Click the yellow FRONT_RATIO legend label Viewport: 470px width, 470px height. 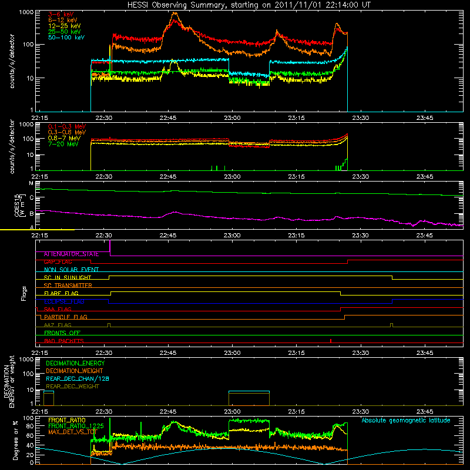coord(67,420)
